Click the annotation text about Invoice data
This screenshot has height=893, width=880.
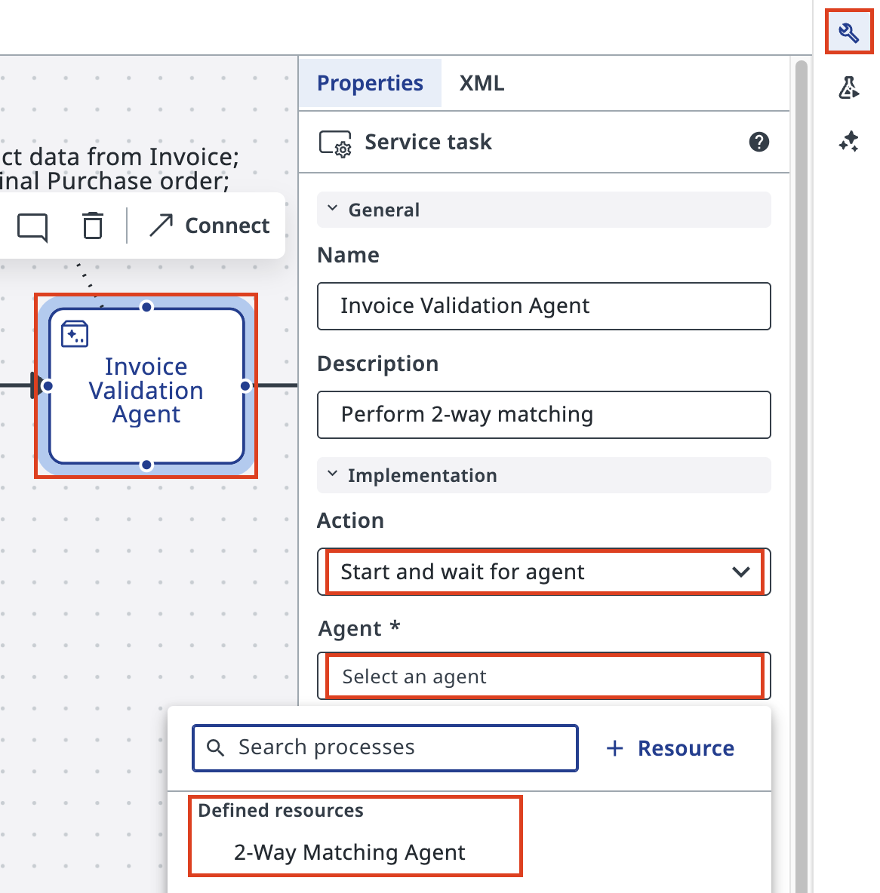pos(120,169)
